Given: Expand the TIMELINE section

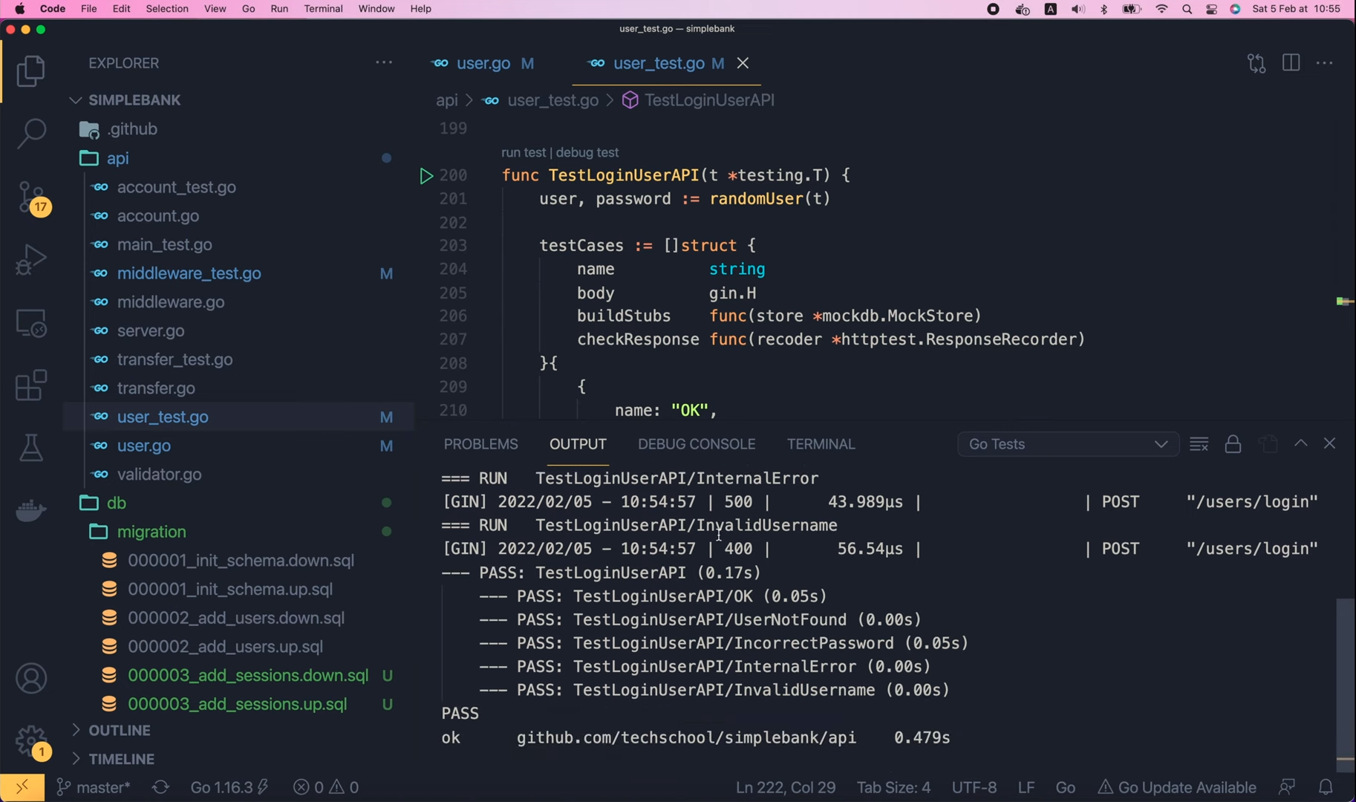Looking at the screenshot, I should point(122,759).
